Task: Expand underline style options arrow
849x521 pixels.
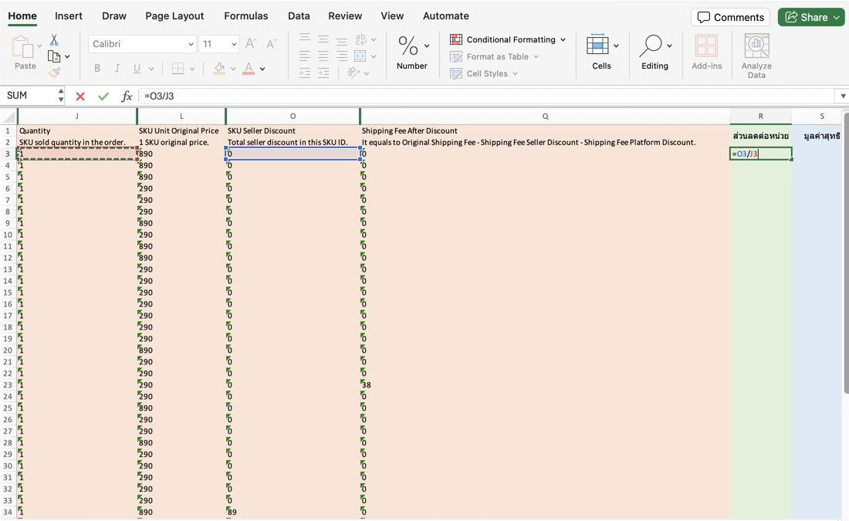Action: (151, 69)
